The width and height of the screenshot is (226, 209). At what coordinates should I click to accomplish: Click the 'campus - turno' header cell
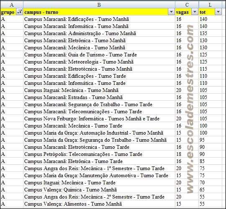(99, 12)
